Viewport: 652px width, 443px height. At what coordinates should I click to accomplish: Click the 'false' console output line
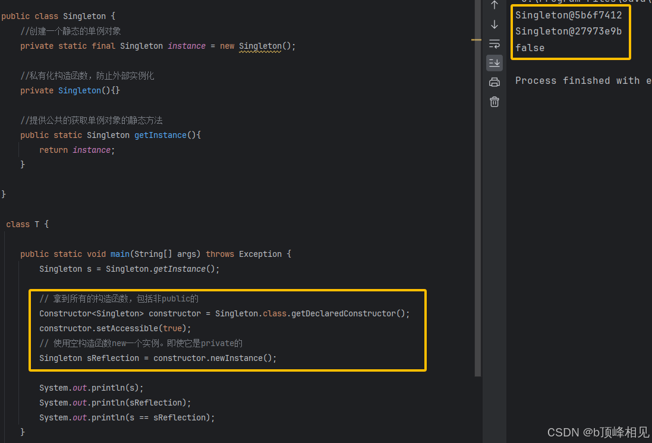click(530, 48)
